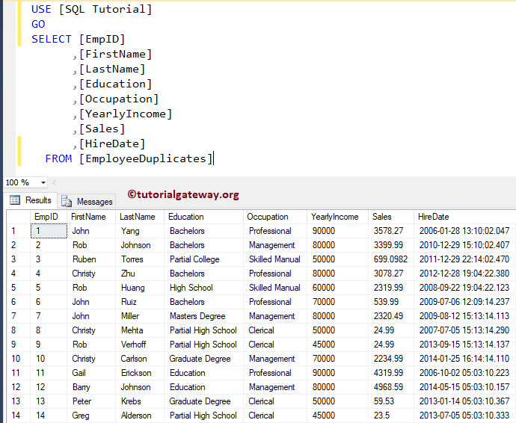Viewport: 516px width, 423px height.
Task: Click the last name cell 'Carlson'
Action: (x=140, y=358)
